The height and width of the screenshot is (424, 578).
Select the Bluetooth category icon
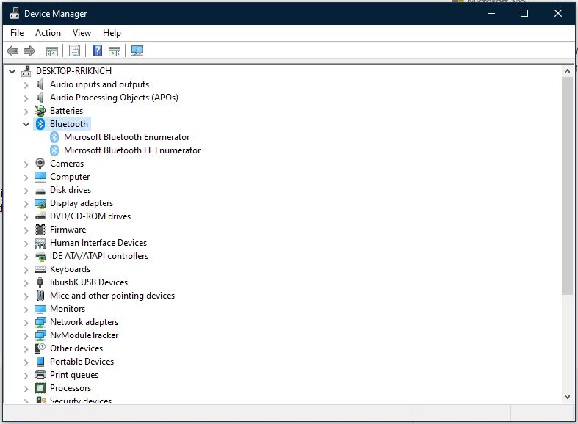tap(40, 124)
